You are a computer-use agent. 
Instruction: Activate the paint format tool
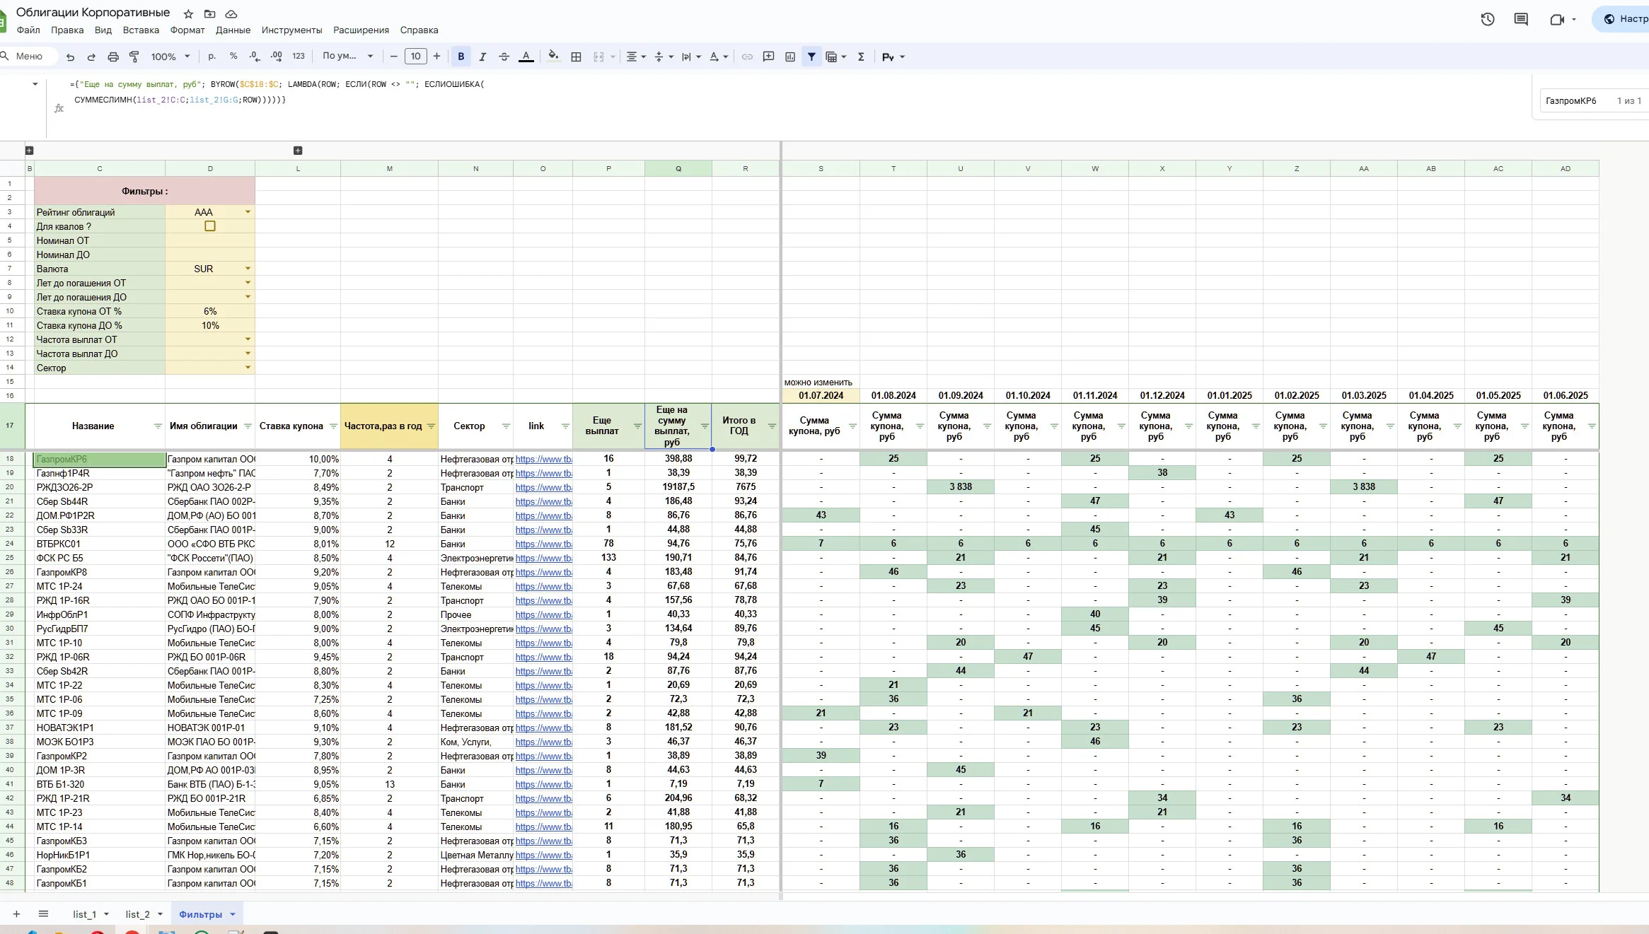[134, 57]
